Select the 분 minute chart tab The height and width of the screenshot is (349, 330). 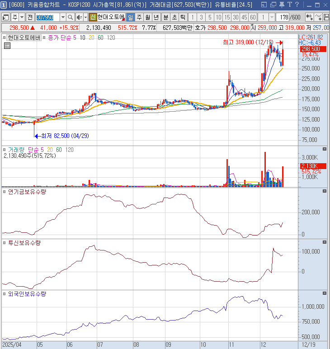tap(165, 17)
